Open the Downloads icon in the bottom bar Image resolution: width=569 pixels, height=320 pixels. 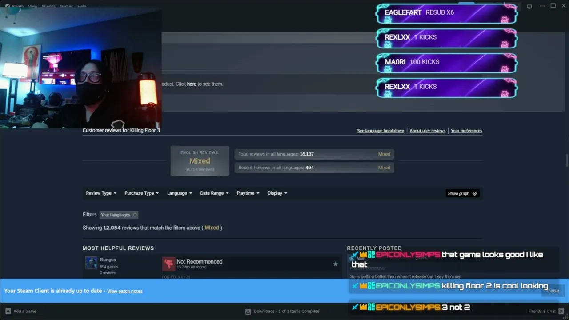[248, 311]
